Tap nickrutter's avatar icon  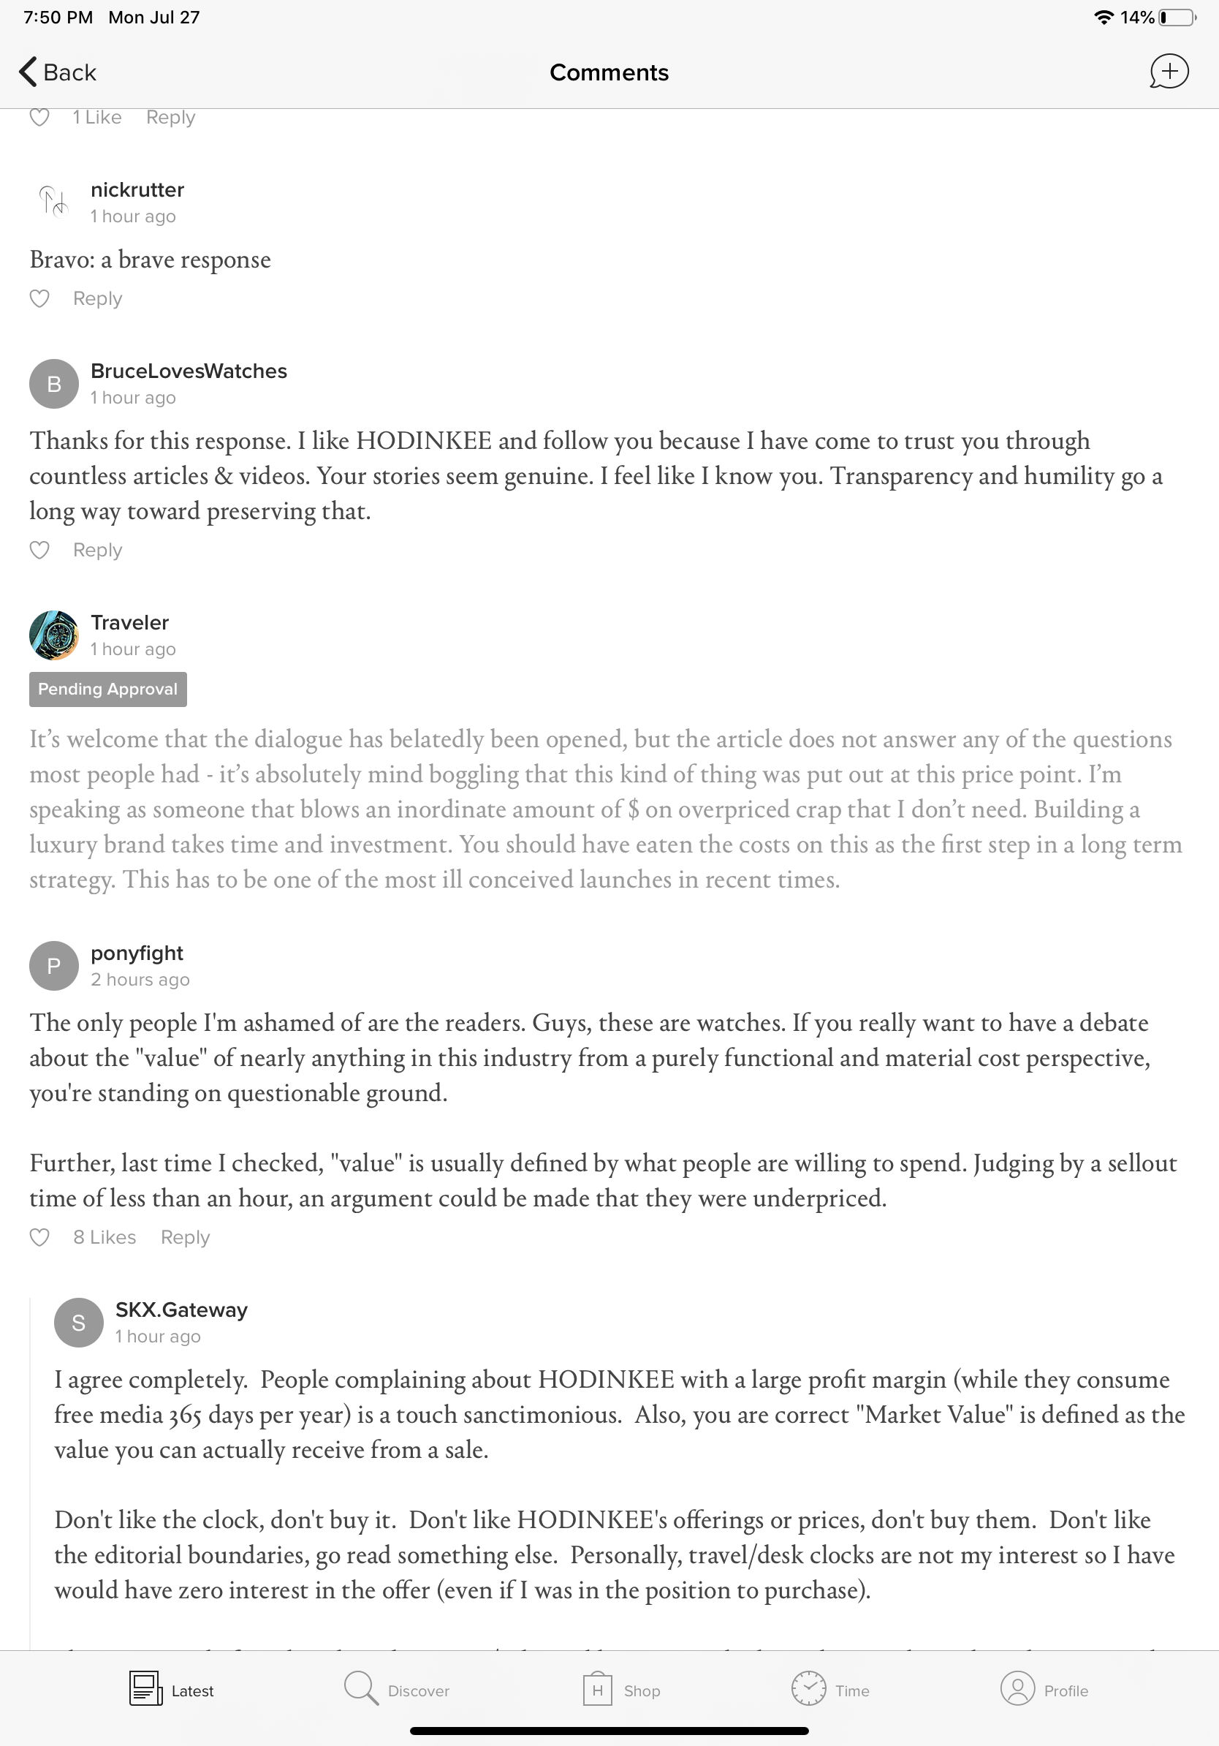54,203
